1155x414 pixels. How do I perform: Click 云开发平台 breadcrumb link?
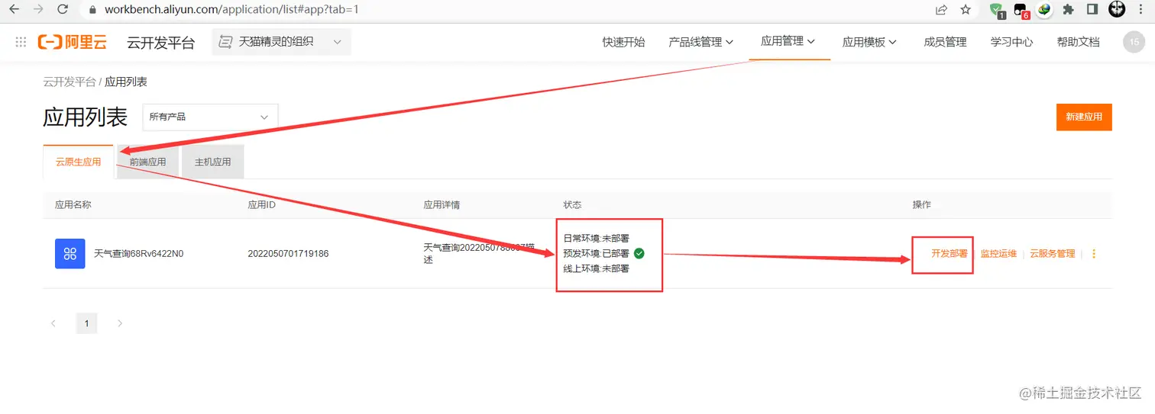click(x=70, y=82)
